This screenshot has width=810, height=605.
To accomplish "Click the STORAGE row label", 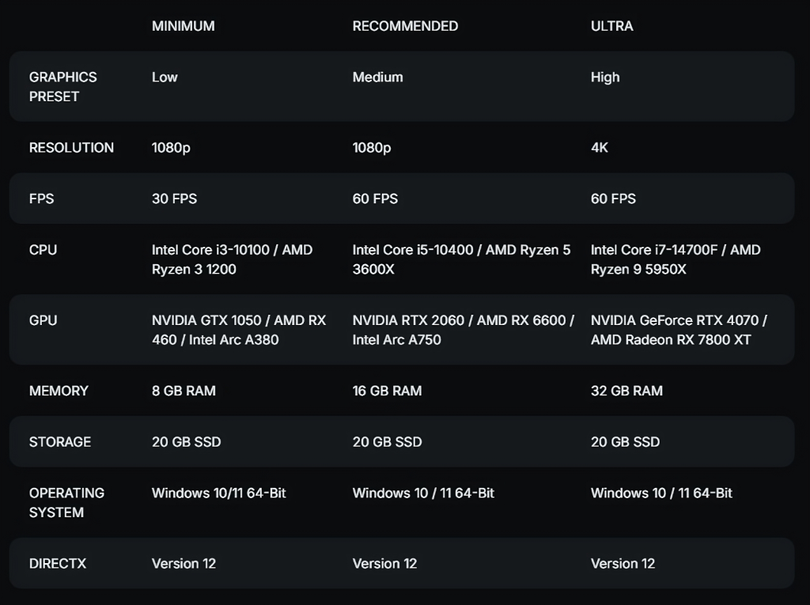I will pos(60,442).
